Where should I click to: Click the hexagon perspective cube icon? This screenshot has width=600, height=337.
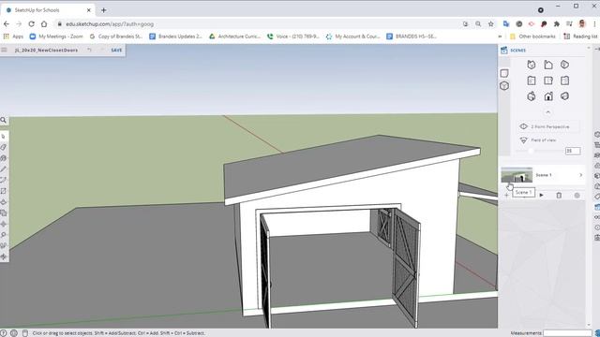[x=504, y=86]
